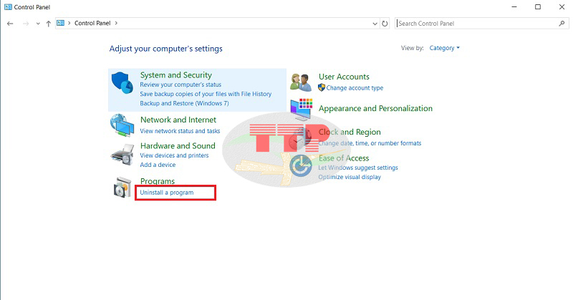Click the address bar computer icon

pos(61,23)
